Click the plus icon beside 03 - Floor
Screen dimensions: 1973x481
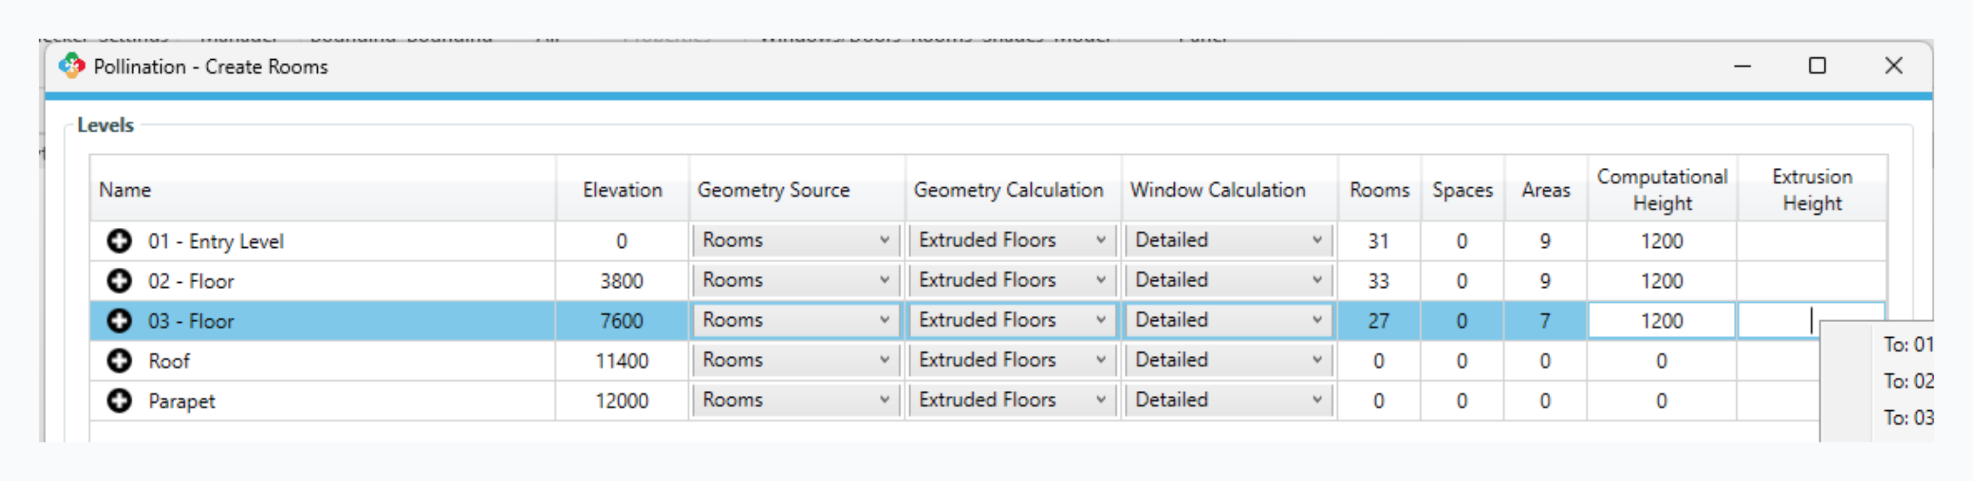point(118,321)
